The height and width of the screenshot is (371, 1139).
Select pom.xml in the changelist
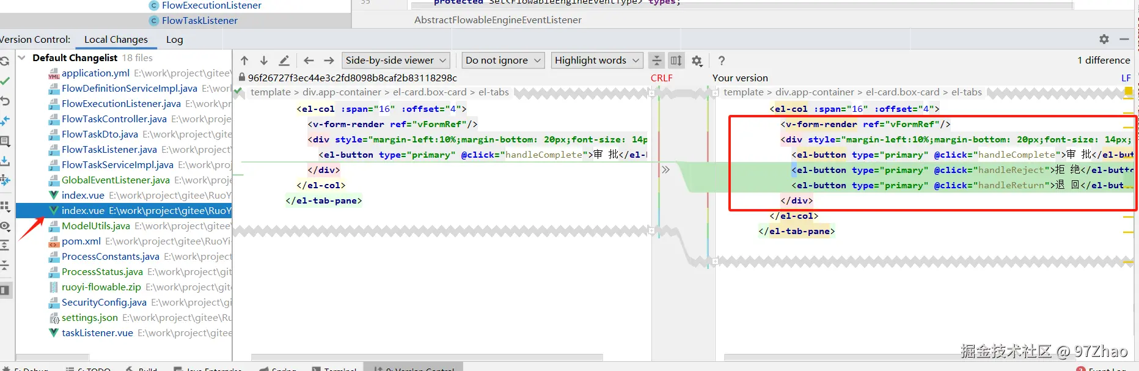coord(124,241)
